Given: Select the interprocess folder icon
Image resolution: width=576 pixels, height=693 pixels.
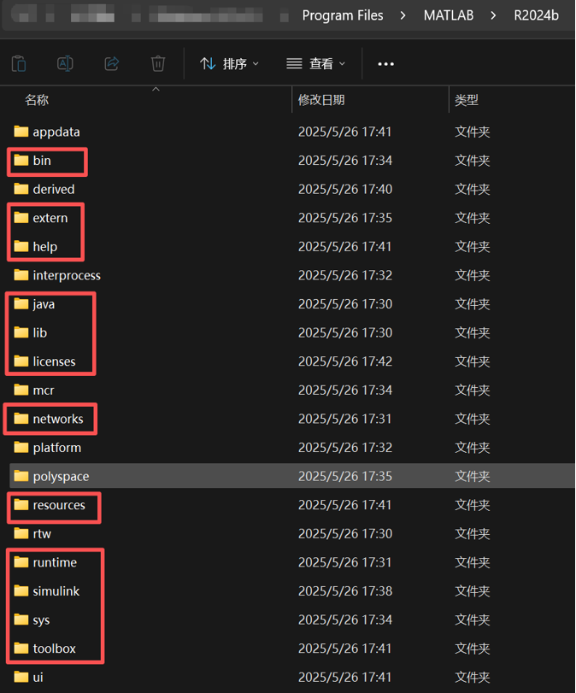Looking at the screenshot, I should [x=21, y=275].
